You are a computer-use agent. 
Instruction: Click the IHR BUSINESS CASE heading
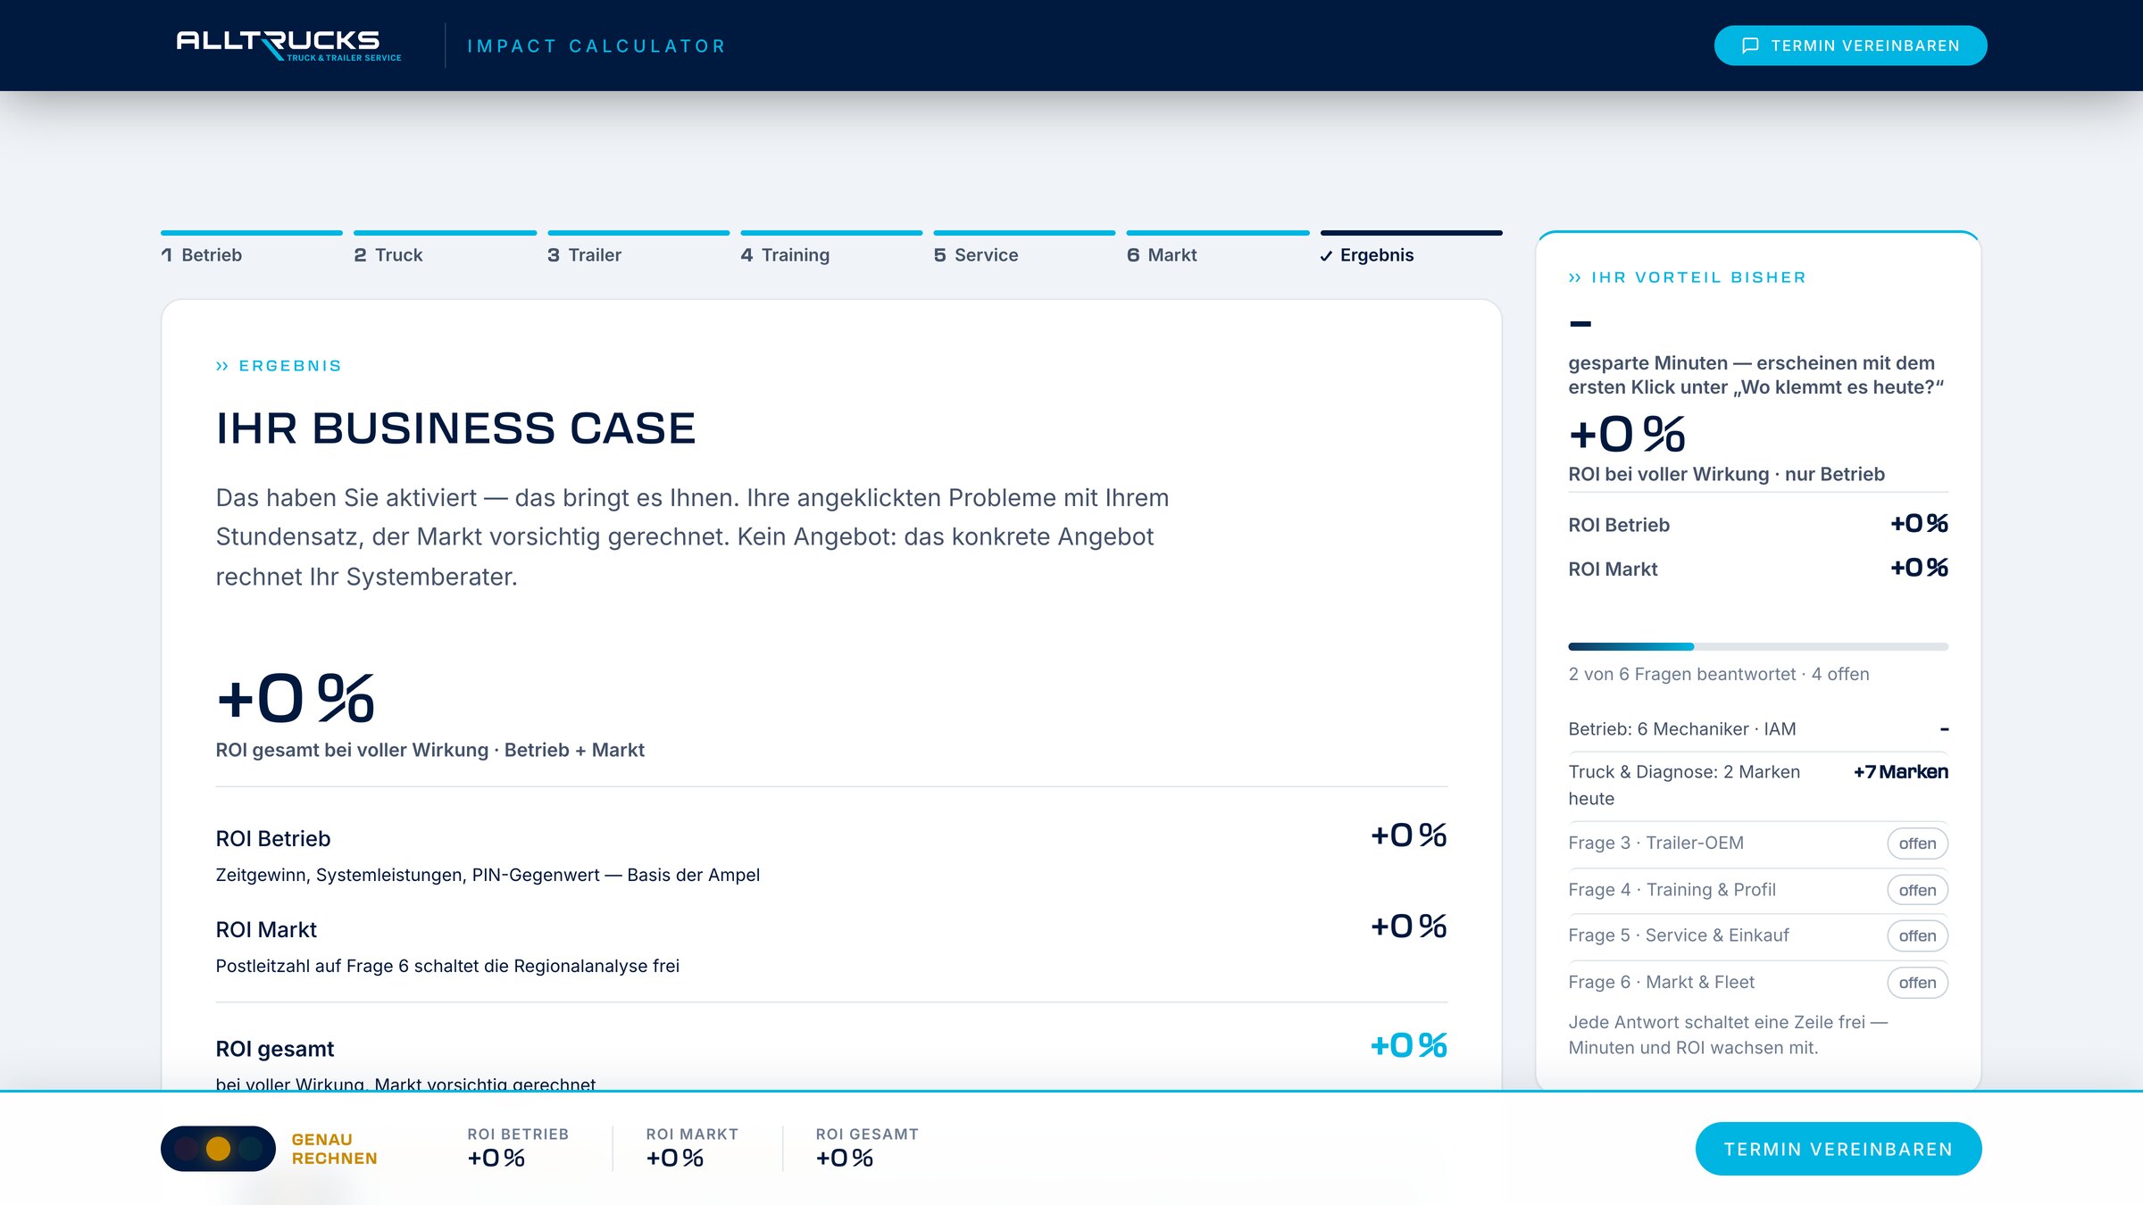(455, 428)
